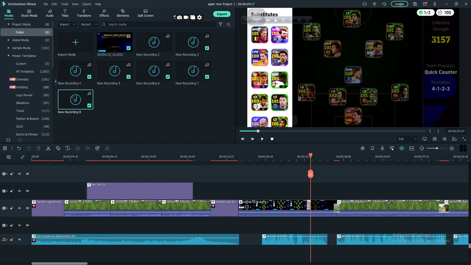The width and height of the screenshot is (471, 265).
Task: Collapse the Project Media tree
Action: click(8, 24)
